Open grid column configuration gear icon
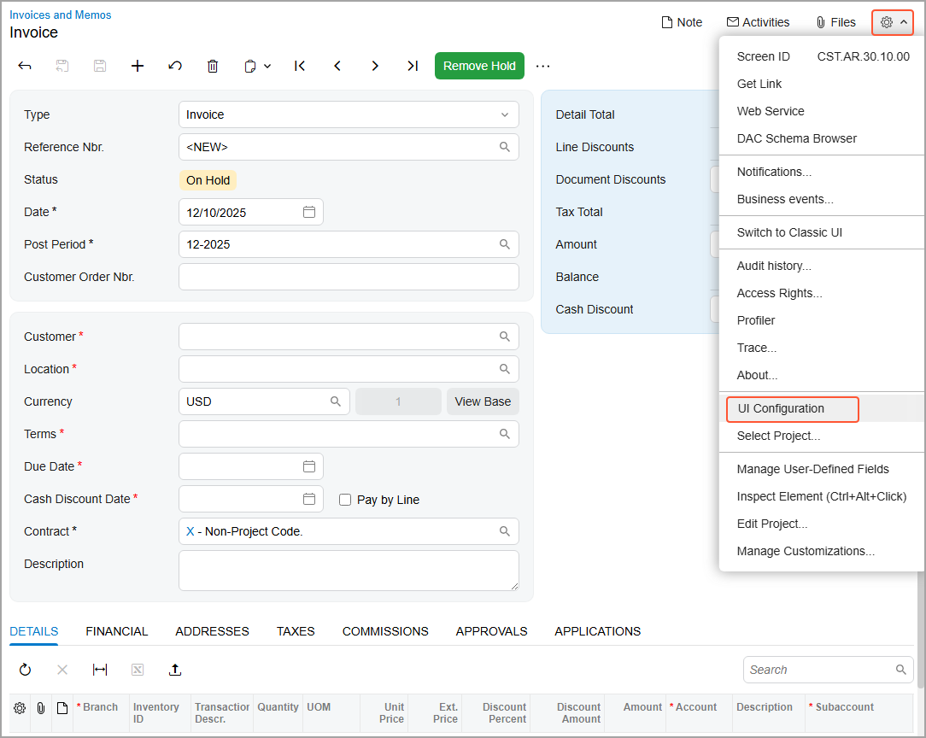Screen dimensions: 926x738 click(20, 707)
